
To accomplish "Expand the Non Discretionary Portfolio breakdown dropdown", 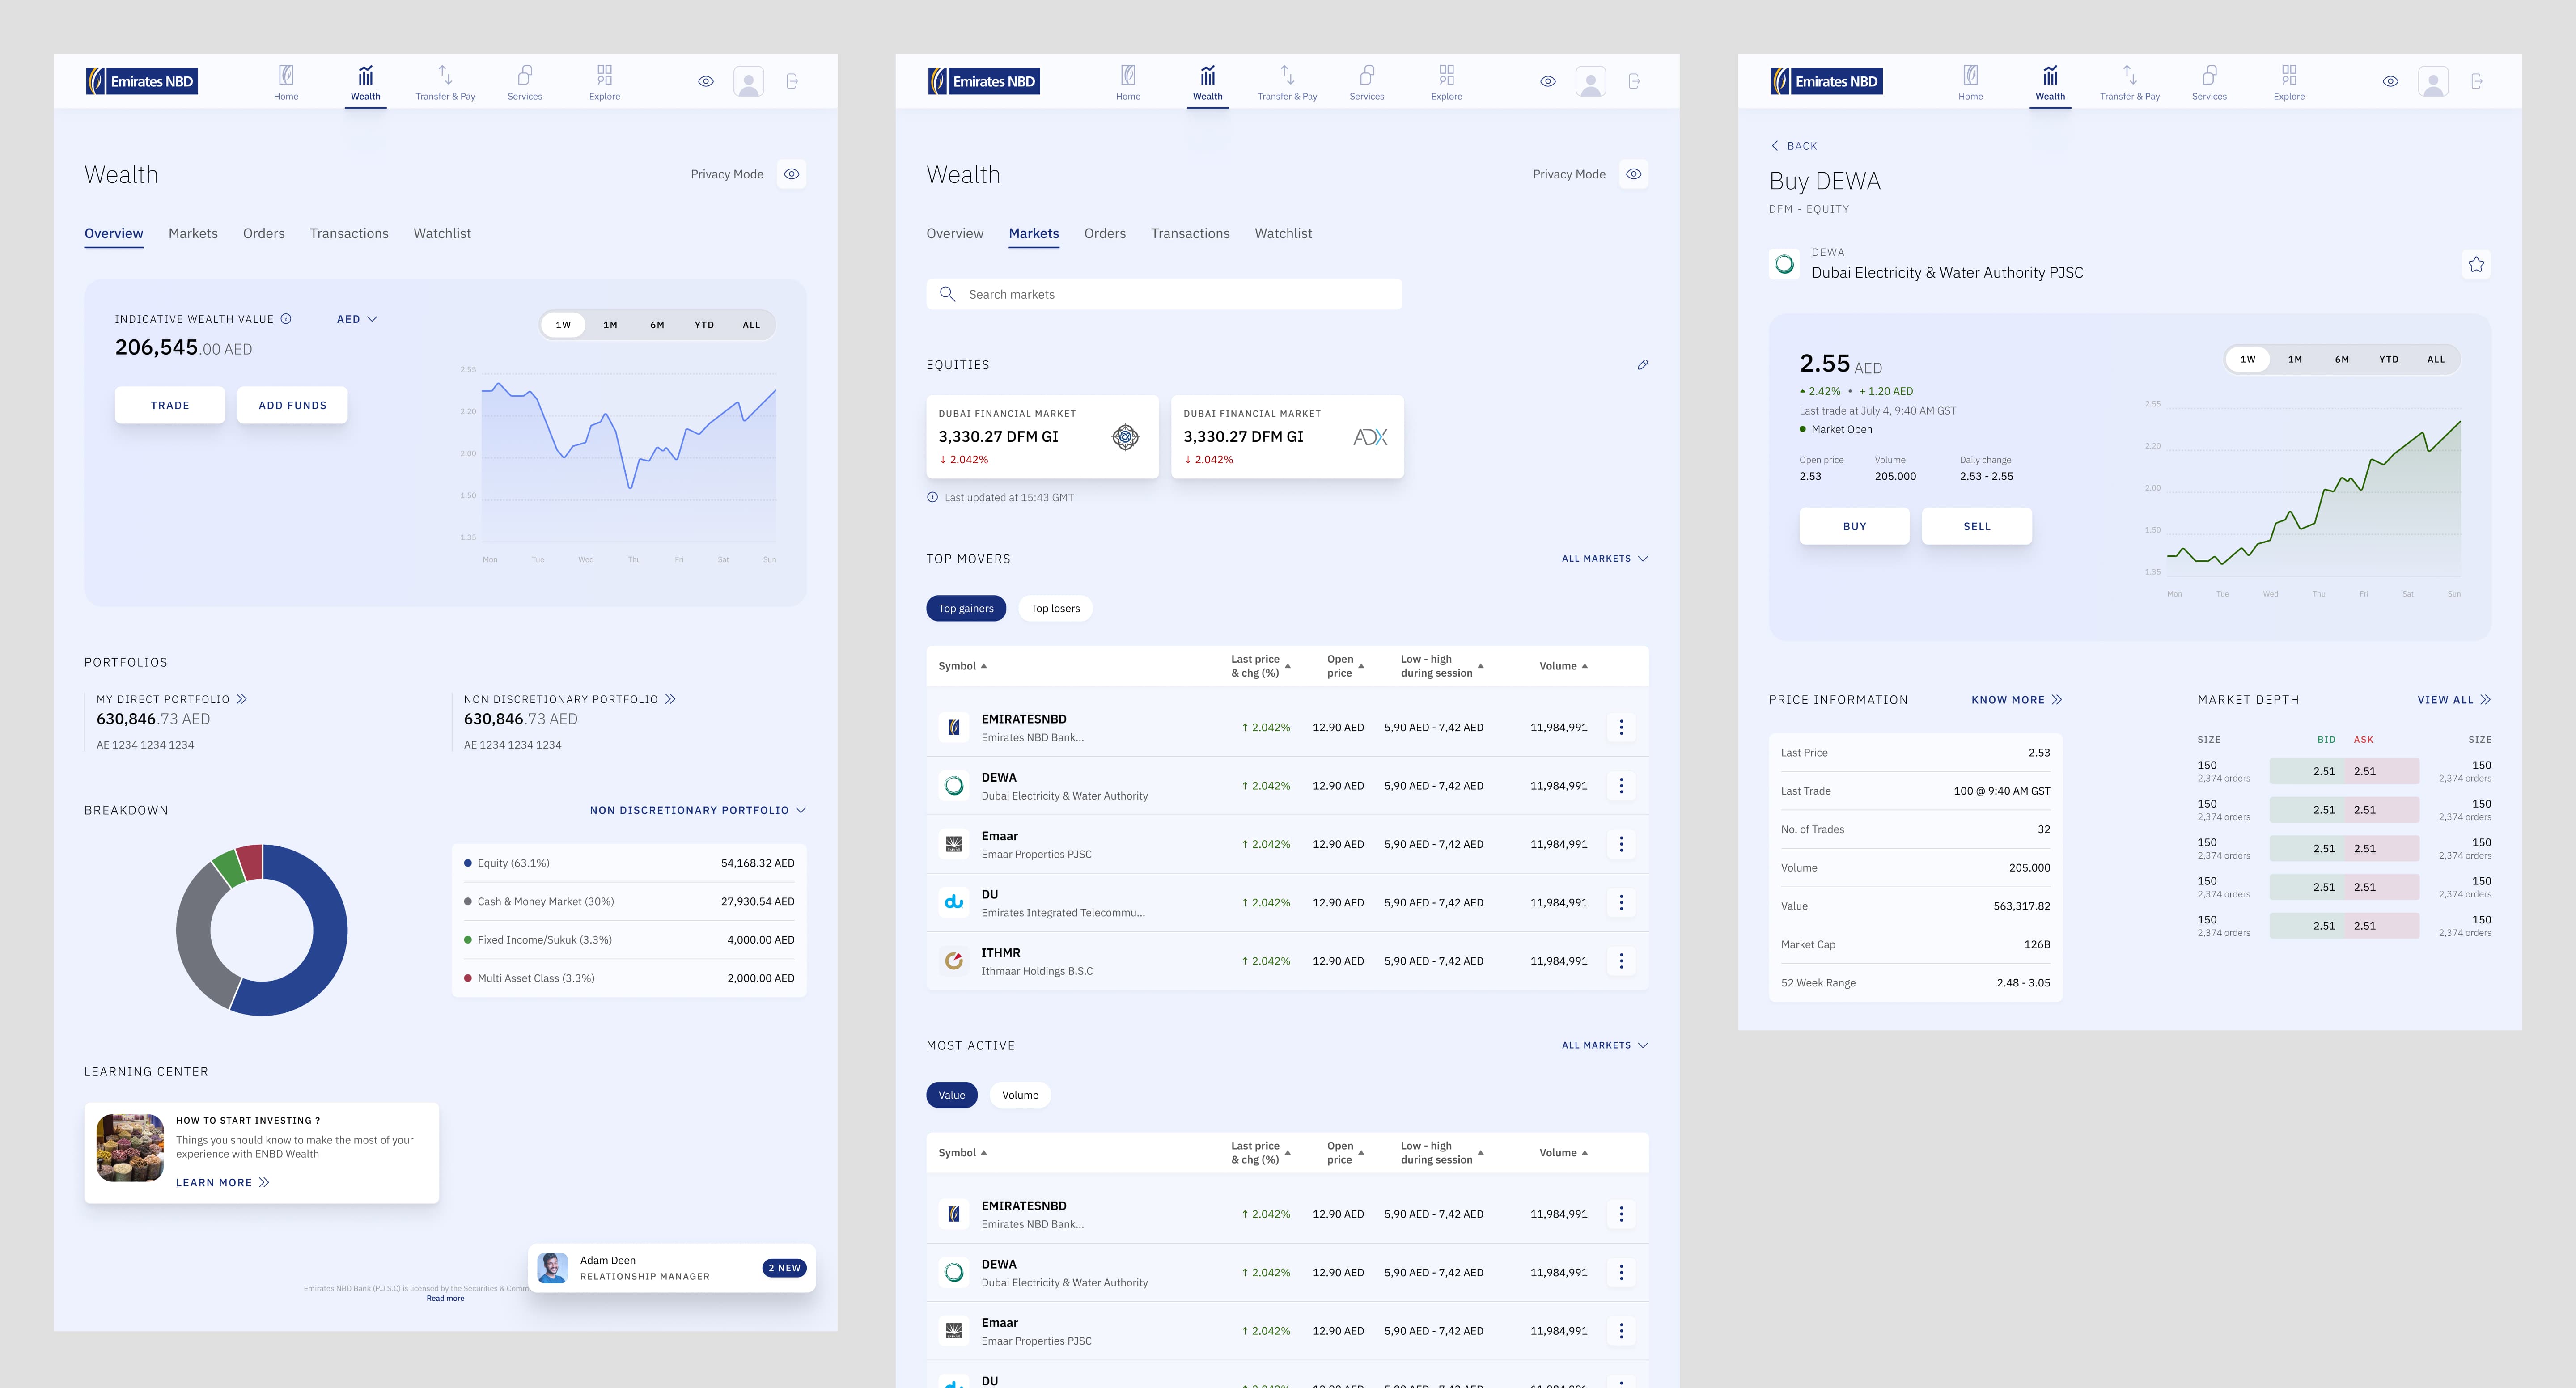I will point(697,810).
